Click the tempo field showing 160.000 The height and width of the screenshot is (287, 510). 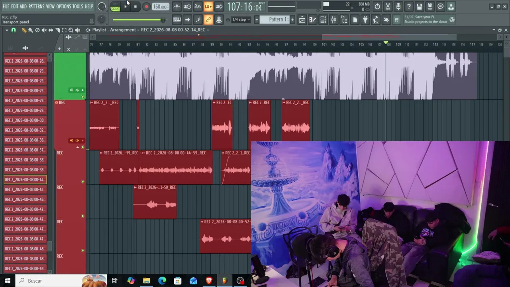coord(160,7)
